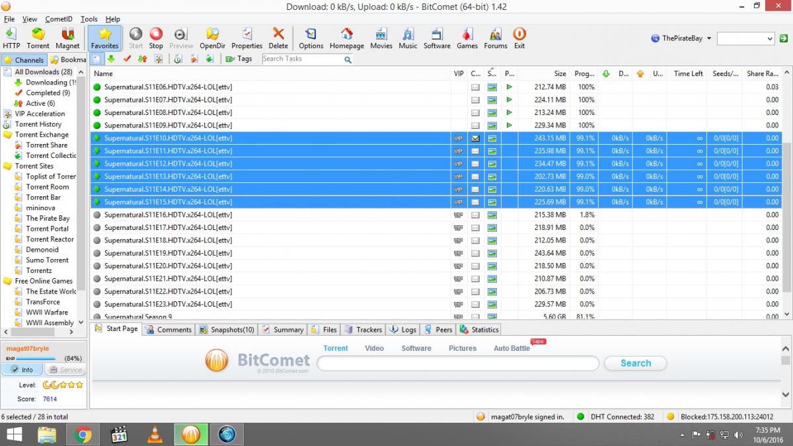
Task: Open the Torrent file toolbar icon
Action: tap(38, 38)
